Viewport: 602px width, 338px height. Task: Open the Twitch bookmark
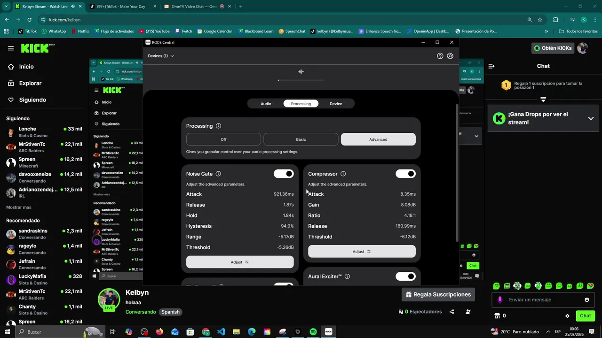[x=183, y=31]
